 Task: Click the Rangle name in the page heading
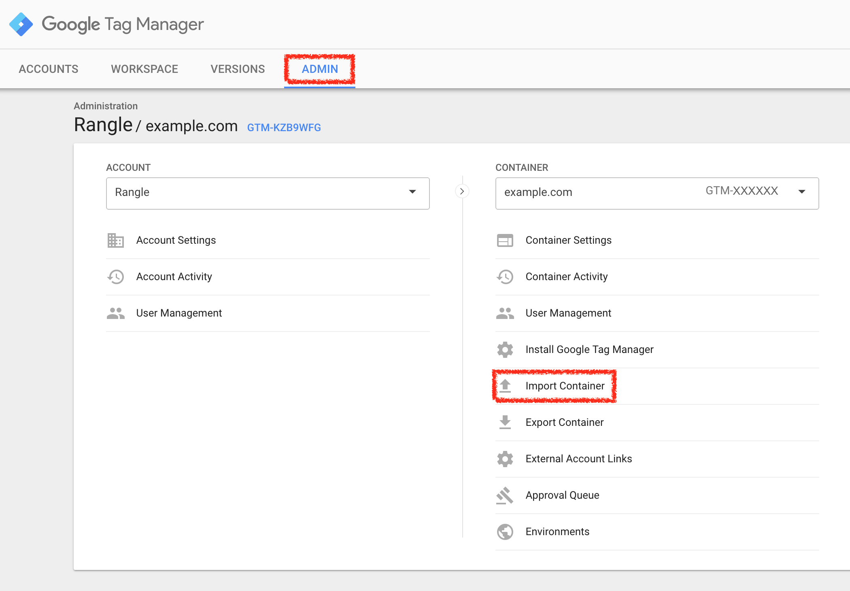point(103,125)
